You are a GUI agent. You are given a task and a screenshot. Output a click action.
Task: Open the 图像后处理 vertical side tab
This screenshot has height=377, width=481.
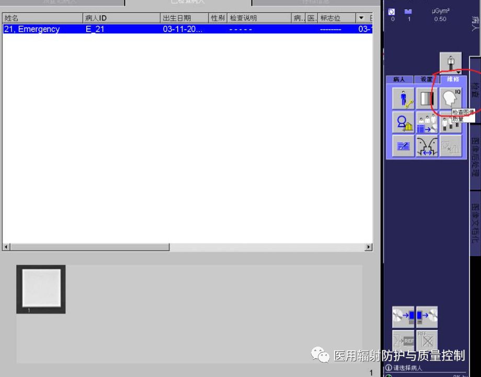[x=475, y=157]
